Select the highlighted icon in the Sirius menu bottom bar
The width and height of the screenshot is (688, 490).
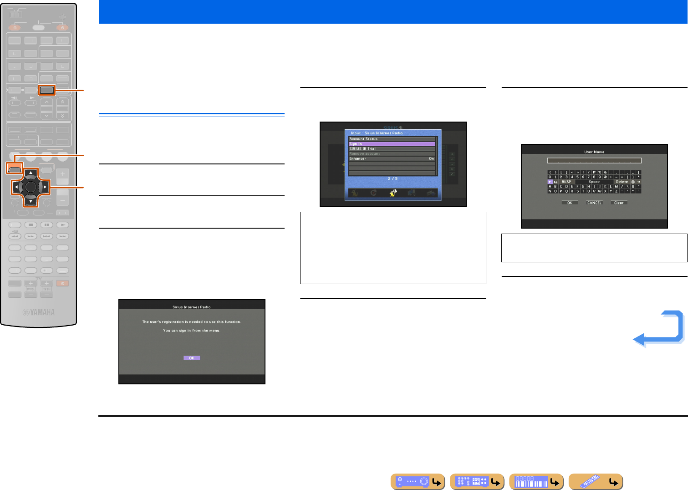coord(393,193)
